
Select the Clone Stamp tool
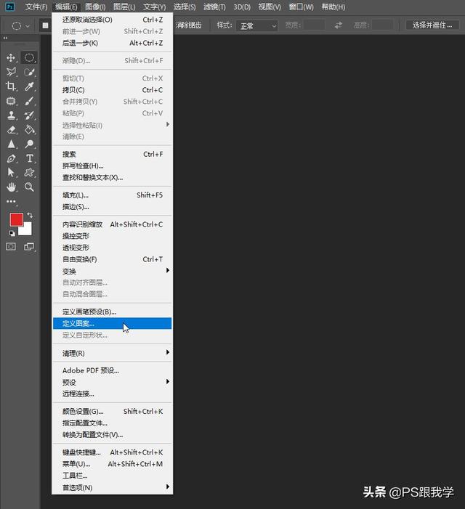[x=11, y=115]
